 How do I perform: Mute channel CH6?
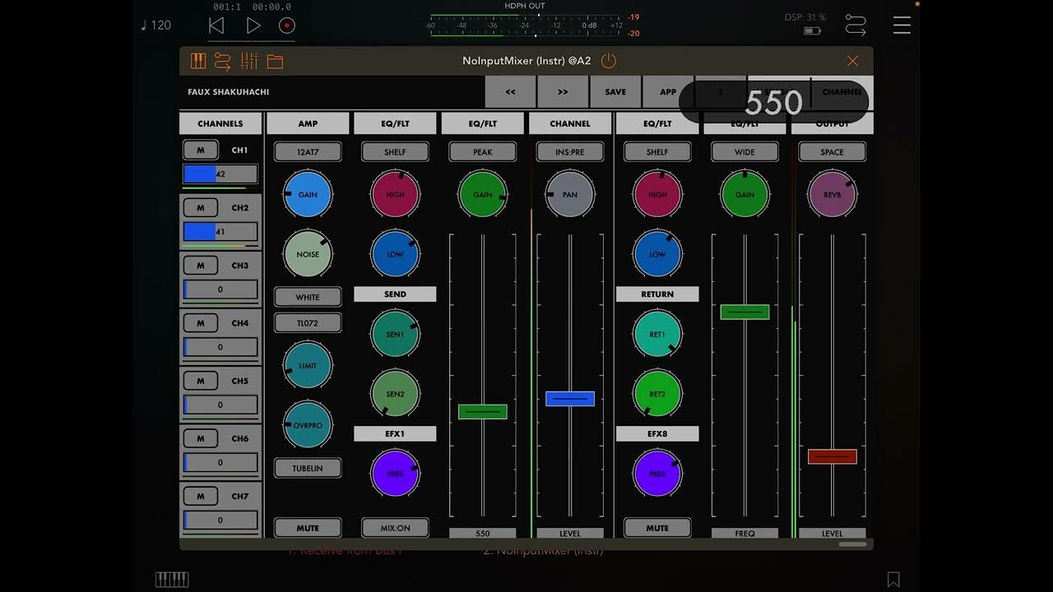(x=201, y=438)
